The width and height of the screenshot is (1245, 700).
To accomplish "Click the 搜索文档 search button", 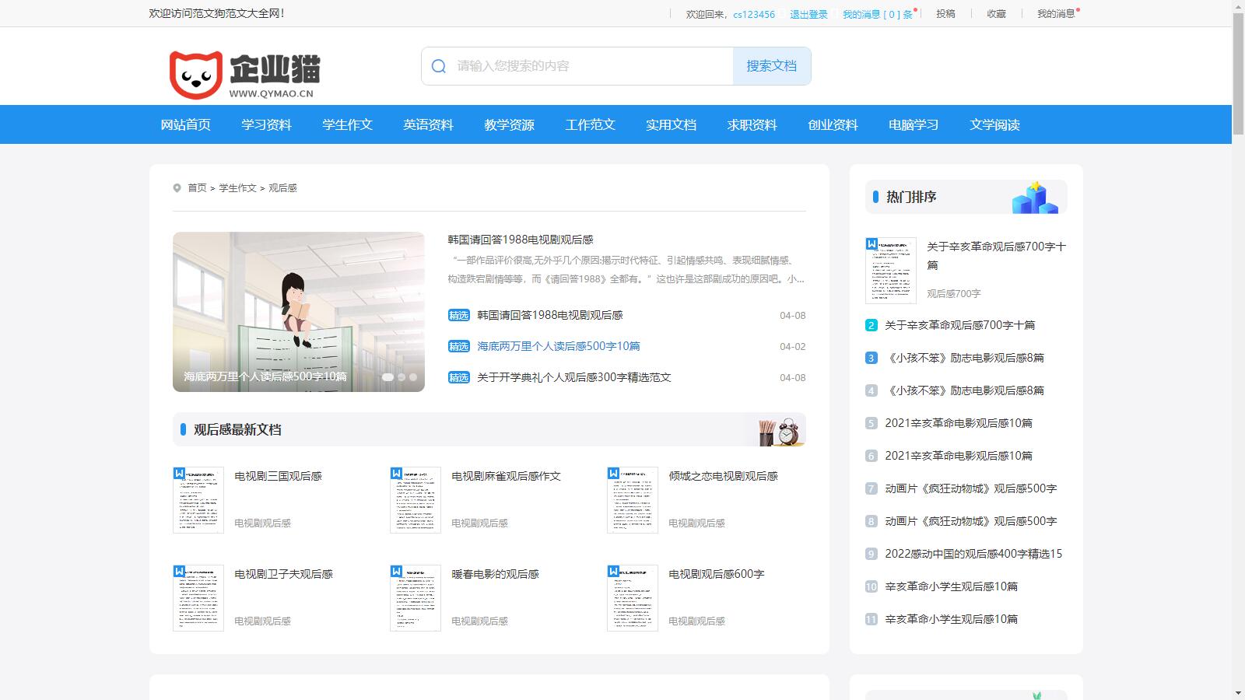I will tap(771, 66).
